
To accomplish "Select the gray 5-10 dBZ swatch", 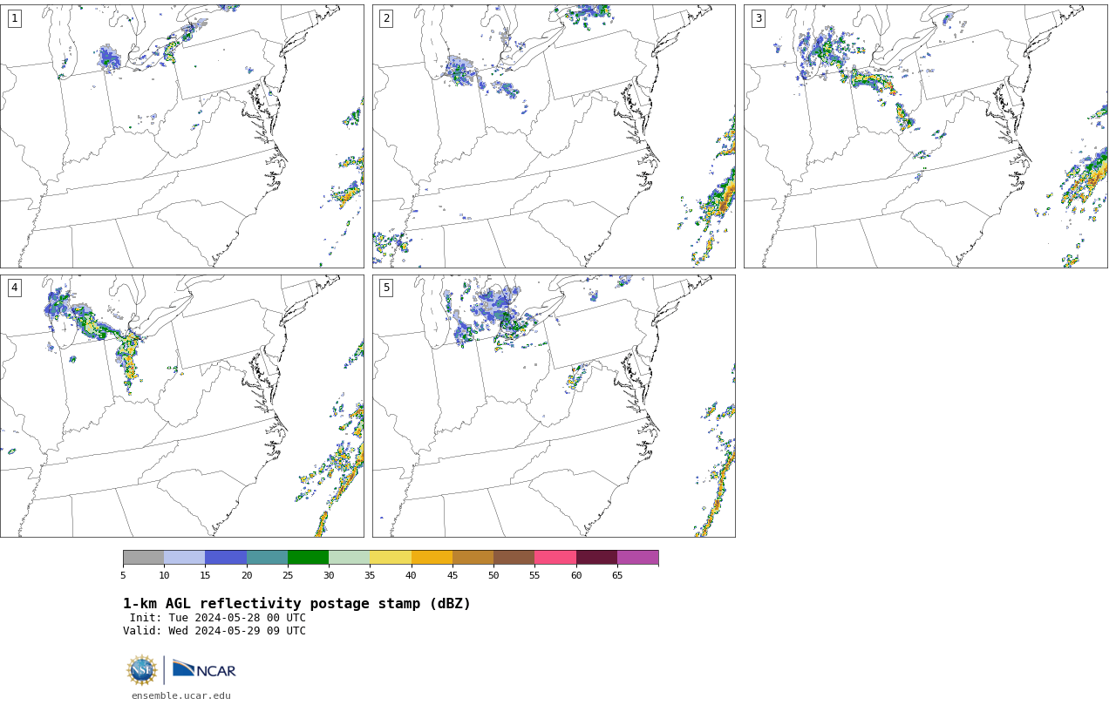I will 143,558.
